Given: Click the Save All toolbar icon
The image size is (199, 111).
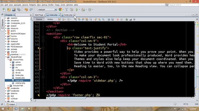Looking at the screenshot, I should (x=19, y=10).
